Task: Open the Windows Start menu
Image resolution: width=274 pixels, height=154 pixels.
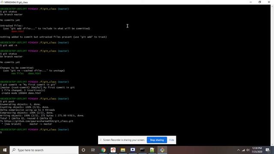Action: [x=5, y=150]
